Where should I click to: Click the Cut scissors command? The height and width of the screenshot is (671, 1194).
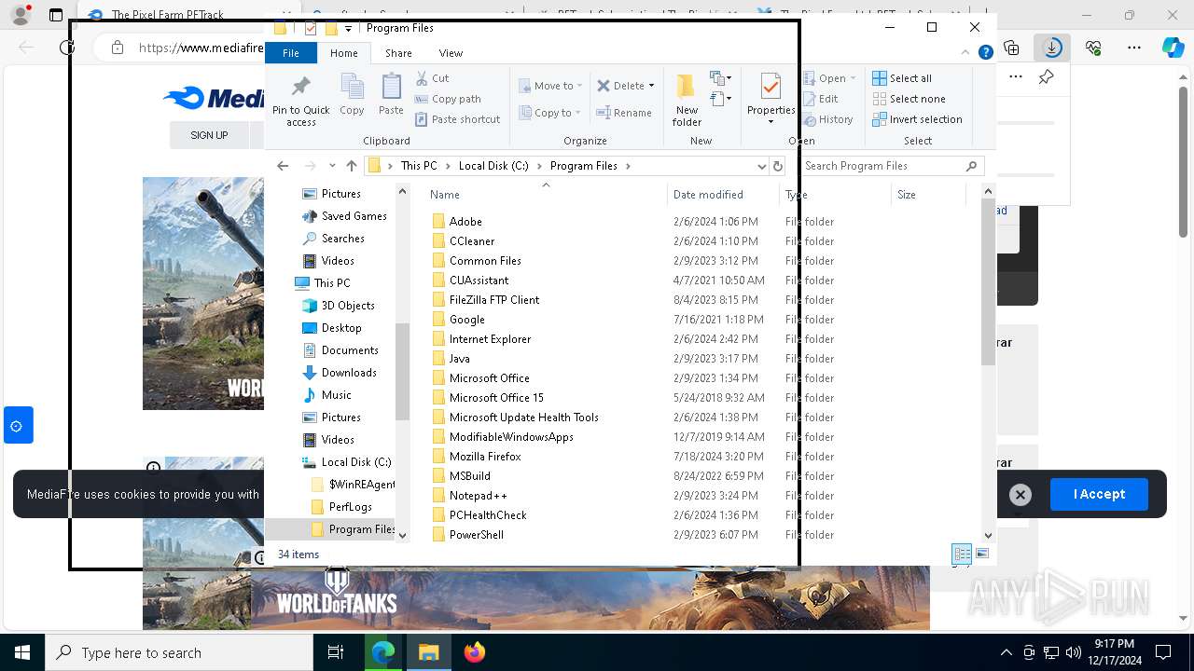coord(432,78)
